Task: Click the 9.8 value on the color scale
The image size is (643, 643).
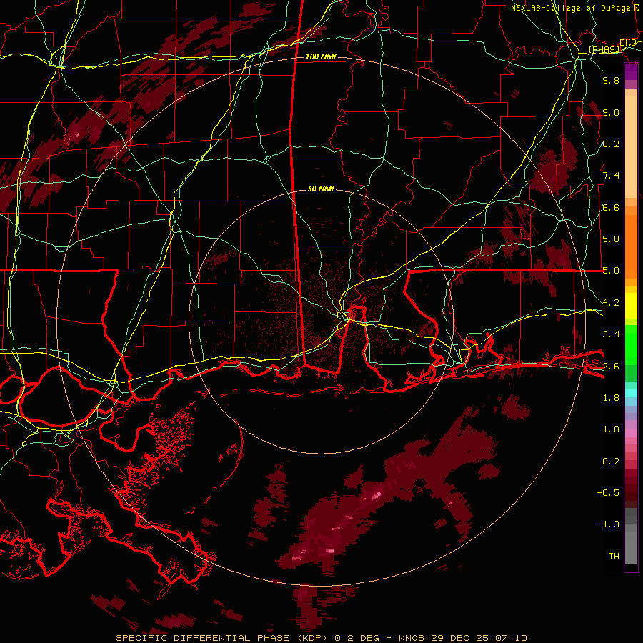Action: tap(611, 80)
